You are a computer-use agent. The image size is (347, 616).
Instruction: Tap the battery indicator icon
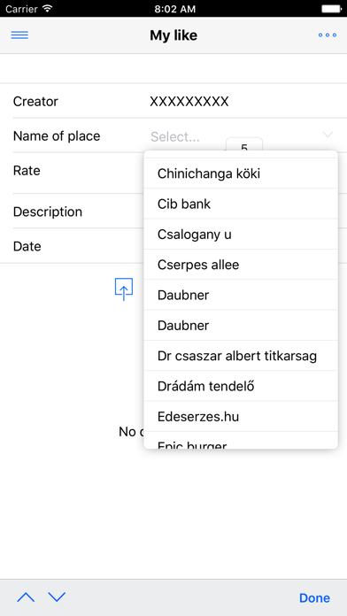click(x=331, y=9)
